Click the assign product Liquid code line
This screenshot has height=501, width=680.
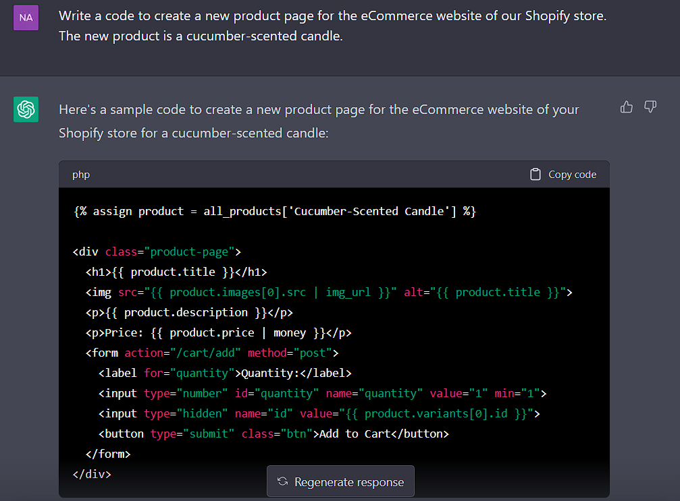point(275,211)
